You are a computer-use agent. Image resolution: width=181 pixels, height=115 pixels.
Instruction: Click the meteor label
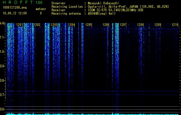point(41,9)
